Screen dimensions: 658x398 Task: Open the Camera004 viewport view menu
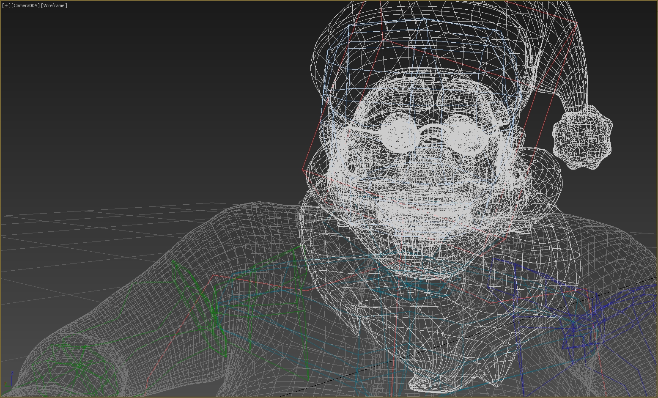[x=25, y=5]
